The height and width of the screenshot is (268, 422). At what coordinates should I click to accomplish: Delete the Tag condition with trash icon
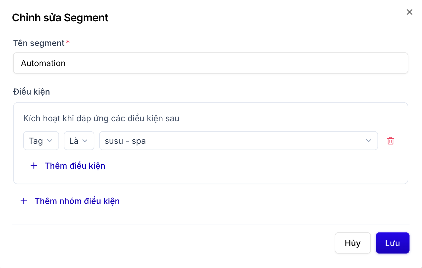tap(391, 141)
